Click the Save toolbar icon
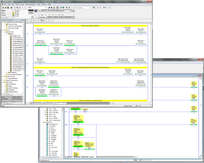 [8, 8]
